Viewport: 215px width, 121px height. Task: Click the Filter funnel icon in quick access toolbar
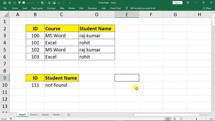tap(19, 3)
